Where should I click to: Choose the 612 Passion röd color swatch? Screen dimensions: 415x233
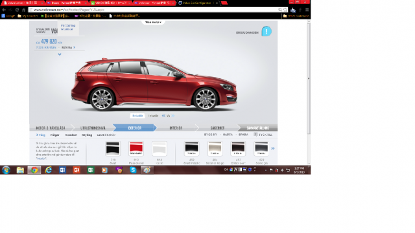click(x=136, y=148)
